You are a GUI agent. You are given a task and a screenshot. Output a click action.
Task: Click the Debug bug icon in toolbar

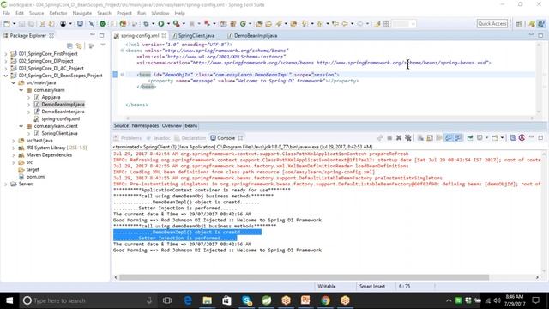(x=146, y=24)
